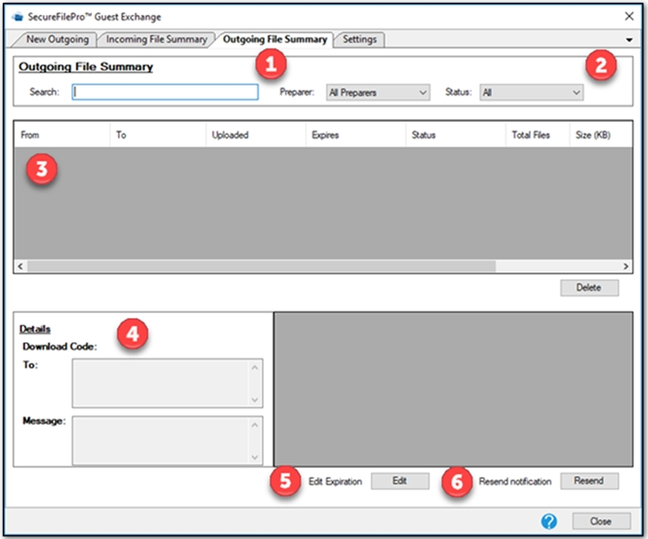Click the Edit expiration button
This screenshot has height=539, width=648.
pyautogui.click(x=400, y=481)
